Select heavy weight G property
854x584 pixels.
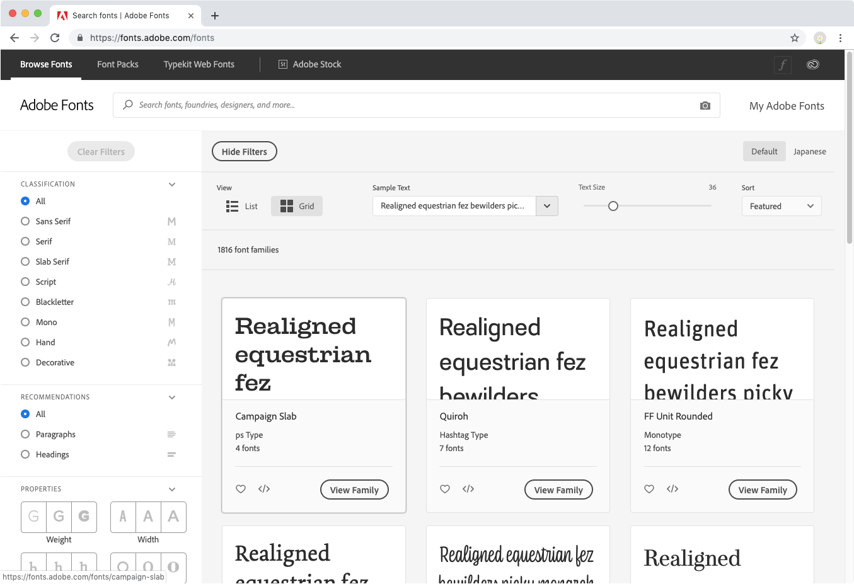click(84, 517)
